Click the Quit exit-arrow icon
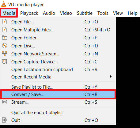Viewport: 140px width, 128px height. 5,120
